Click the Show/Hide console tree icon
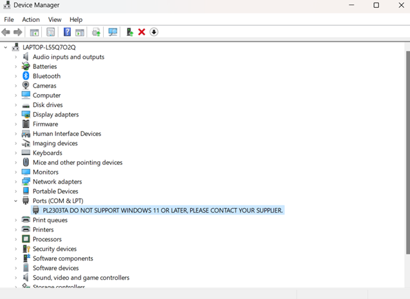The image size is (410, 299). (34, 32)
